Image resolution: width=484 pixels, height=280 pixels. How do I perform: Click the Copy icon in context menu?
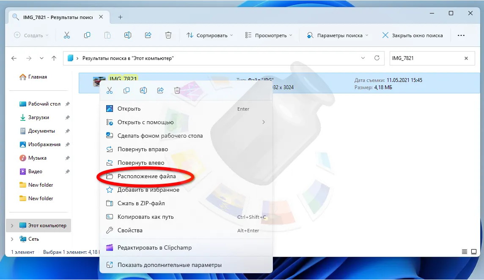pyautogui.click(x=126, y=90)
